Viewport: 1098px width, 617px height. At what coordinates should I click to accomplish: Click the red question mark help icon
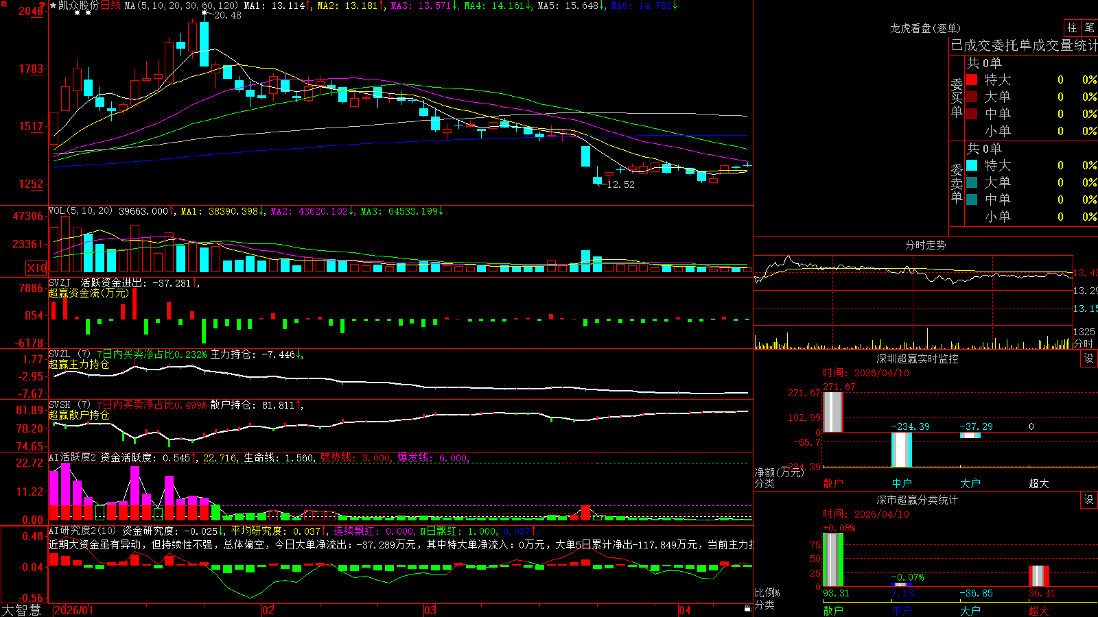[42, 5]
